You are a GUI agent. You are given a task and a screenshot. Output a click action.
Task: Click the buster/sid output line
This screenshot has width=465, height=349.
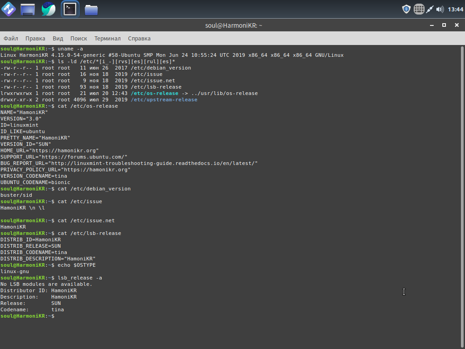(x=16, y=195)
